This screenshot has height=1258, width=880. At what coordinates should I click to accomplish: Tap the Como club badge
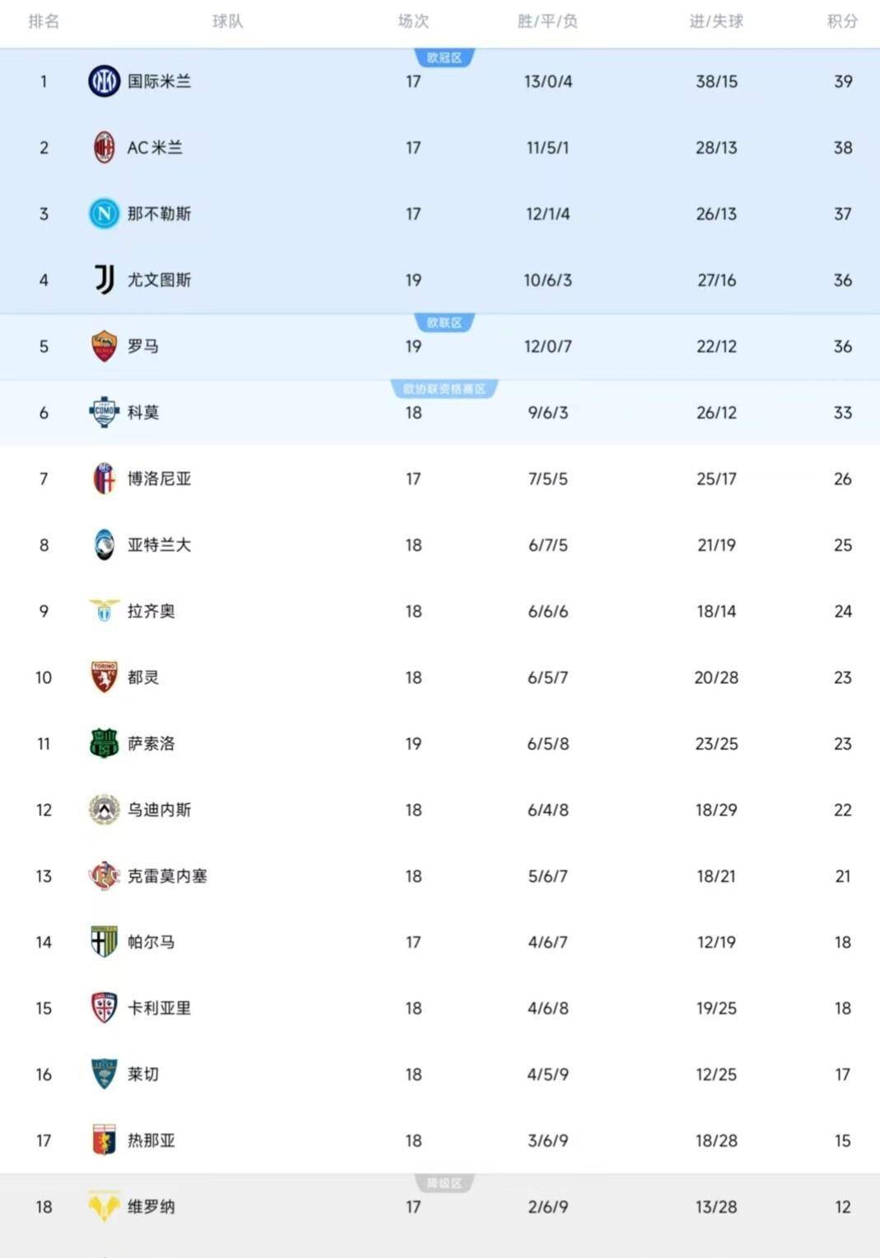(104, 412)
